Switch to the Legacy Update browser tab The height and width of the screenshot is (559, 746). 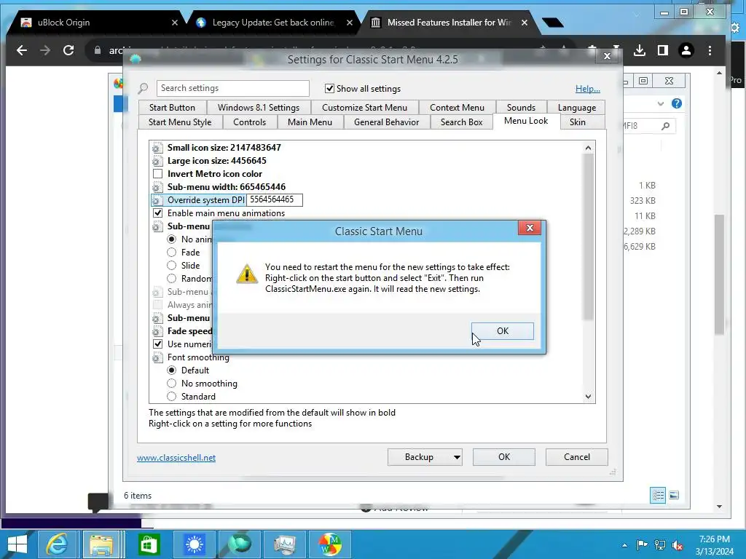coord(272,23)
